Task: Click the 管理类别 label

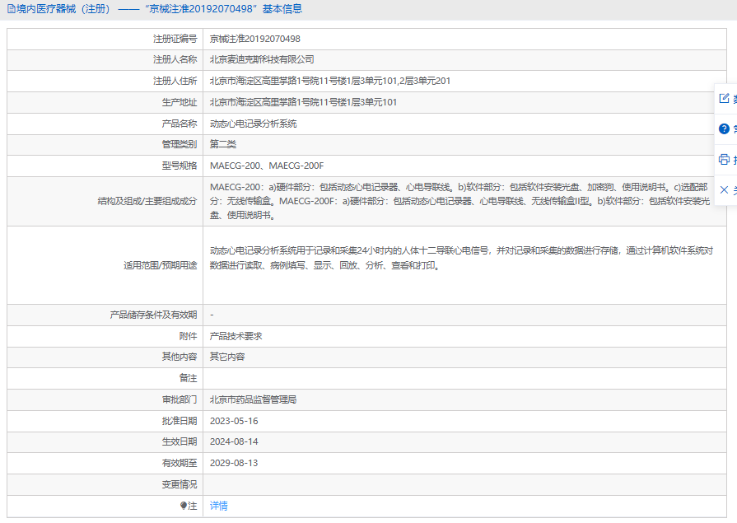Action: coord(179,144)
